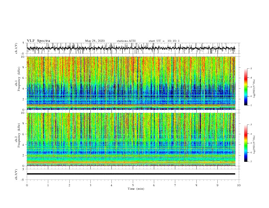The height and width of the screenshot is (208, 269).
Task: Click the "10" frequency tick of ch.1 panel
Action: coord(23,57)
